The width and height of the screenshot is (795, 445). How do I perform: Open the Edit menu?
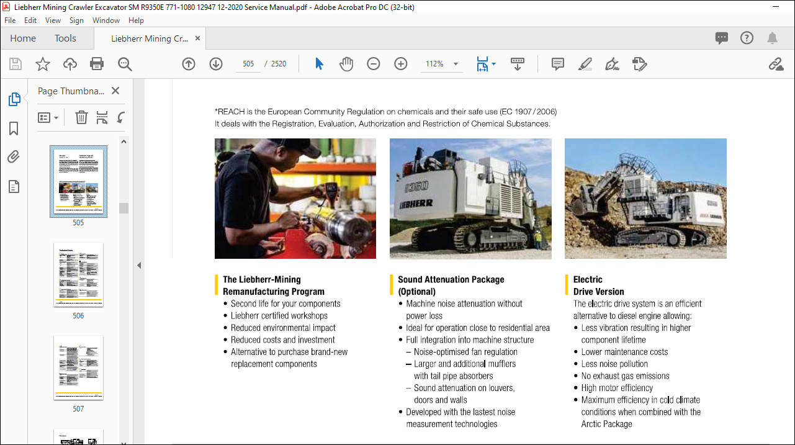30,20
